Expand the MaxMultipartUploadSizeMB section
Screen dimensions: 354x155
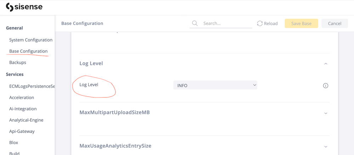pos(326,113)
